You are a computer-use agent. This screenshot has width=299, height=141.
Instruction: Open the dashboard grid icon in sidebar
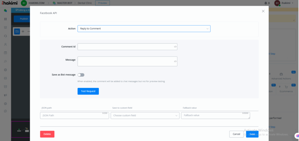pos(5,19)
